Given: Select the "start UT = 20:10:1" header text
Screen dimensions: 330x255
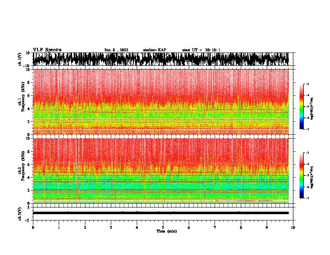Looking at the screenshot, I should pyautogui.click(x=201, y=50).
